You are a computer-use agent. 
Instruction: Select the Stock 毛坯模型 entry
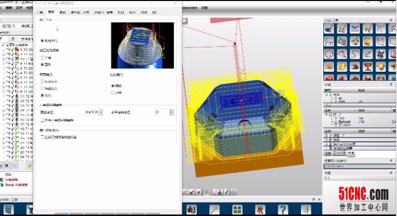coord(17,184)
